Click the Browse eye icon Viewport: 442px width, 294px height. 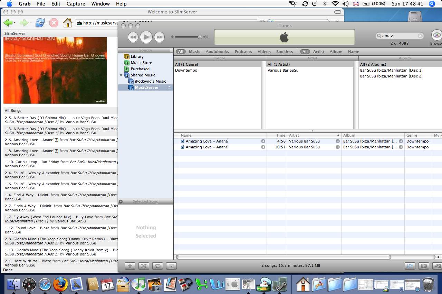pyautogui.click(x=436, y=35)
